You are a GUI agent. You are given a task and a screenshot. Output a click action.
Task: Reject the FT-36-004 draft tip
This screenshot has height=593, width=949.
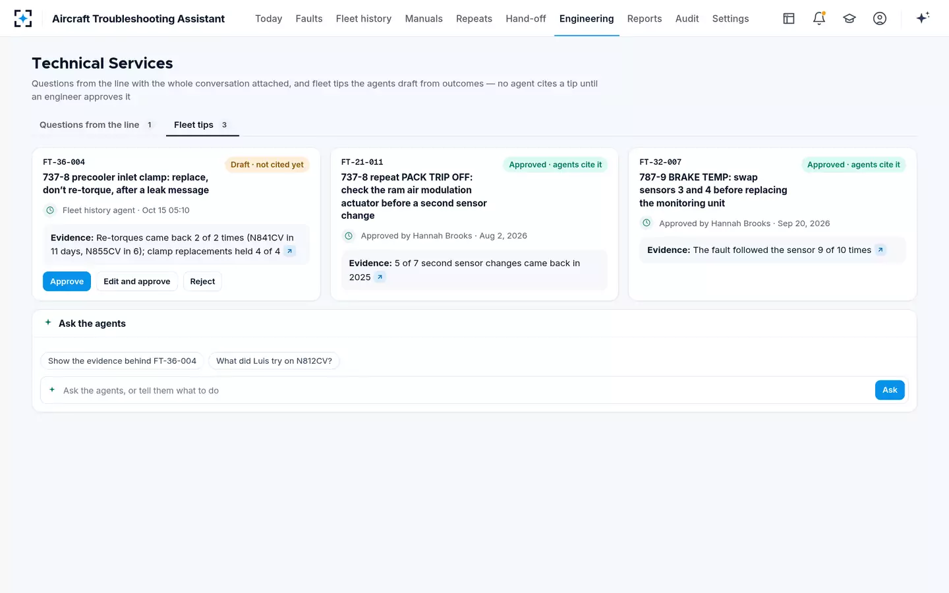point(202,281)
